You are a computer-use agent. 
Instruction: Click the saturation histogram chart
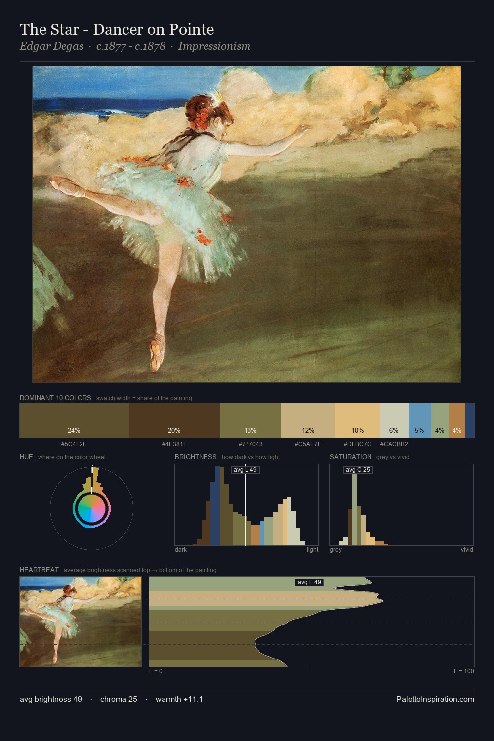coord(402,505)
